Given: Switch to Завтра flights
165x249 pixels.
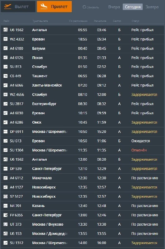Looking at the screenshot, I should click(x=152, y=7).
